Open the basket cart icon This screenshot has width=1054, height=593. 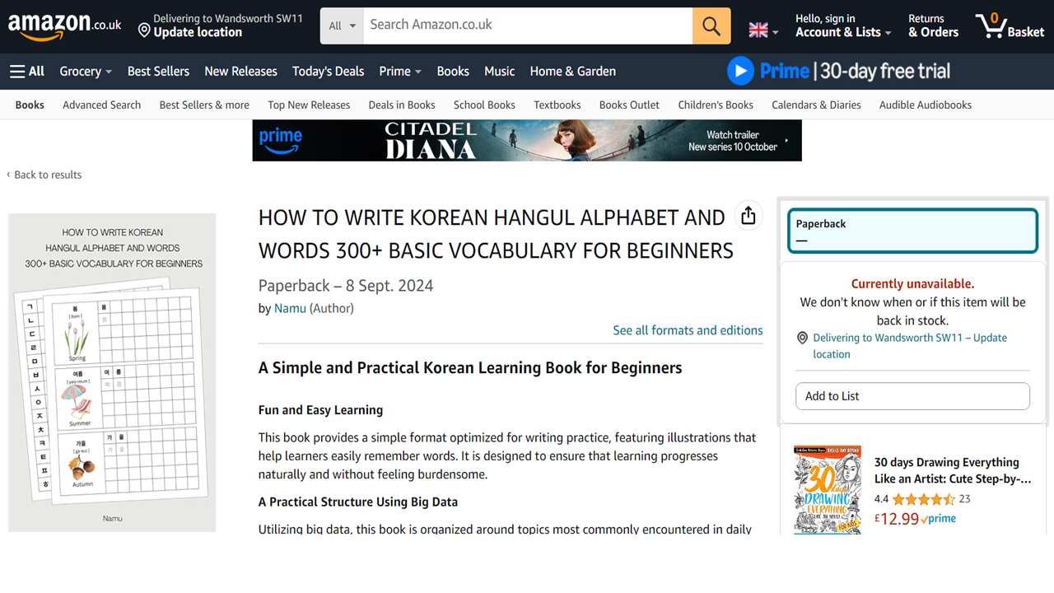(x=1010, y=26)
